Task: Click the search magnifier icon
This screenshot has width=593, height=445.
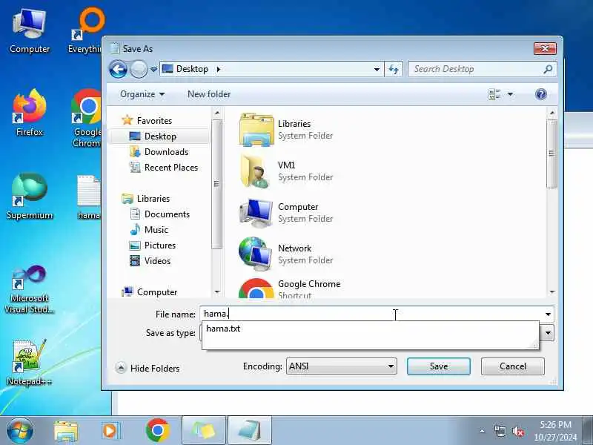Action: pyautogui.click(x=548, y=69)
